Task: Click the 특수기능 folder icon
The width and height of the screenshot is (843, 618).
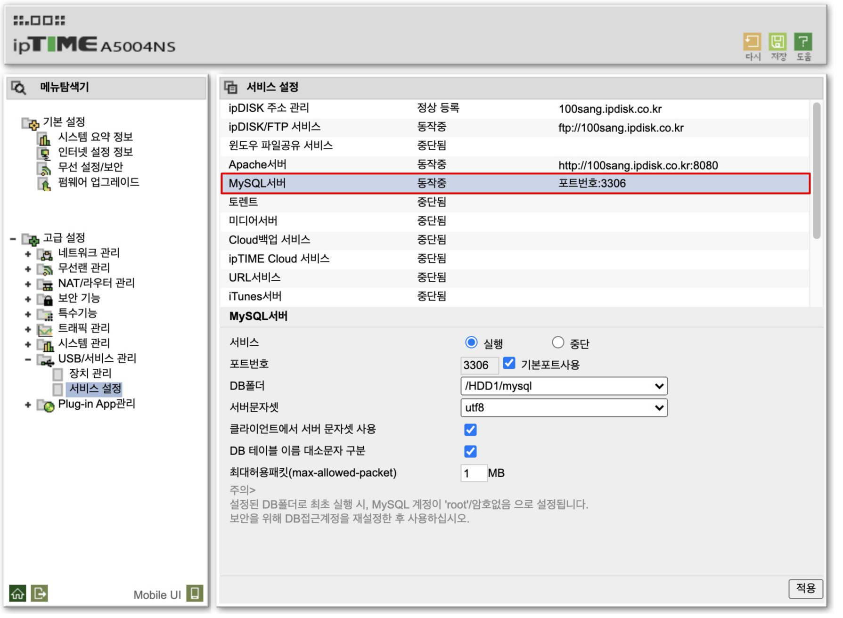Action: coord(45,315)
